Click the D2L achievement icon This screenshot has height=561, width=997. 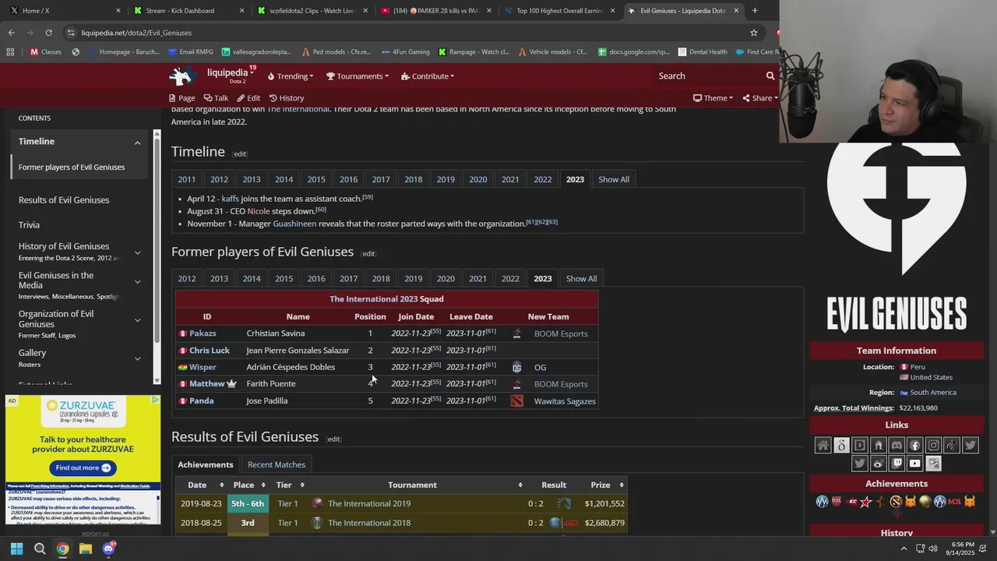coord(837,502)
